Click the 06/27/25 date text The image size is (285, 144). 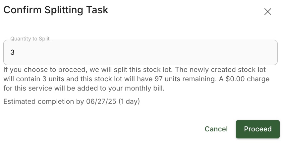(101, 102)
